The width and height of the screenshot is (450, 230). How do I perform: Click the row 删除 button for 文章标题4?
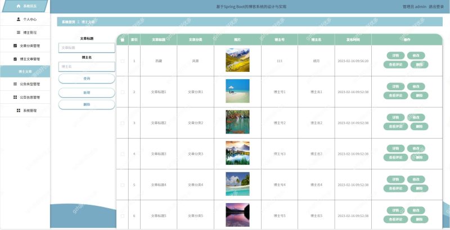[419, 188]
